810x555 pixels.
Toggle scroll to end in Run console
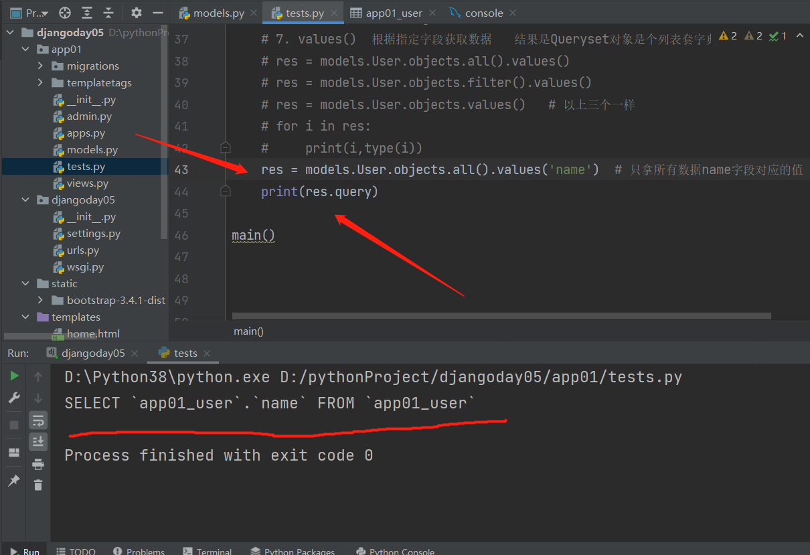pos(38,442)
